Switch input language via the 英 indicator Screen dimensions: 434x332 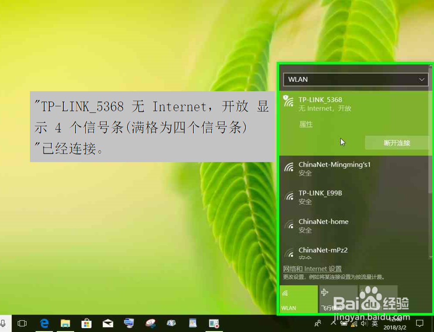(x=375, y=323)
